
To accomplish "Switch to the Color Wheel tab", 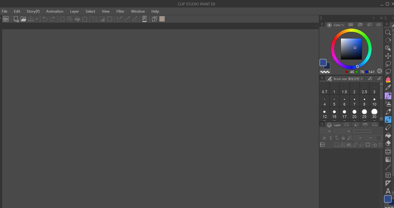I will [336, 25].
